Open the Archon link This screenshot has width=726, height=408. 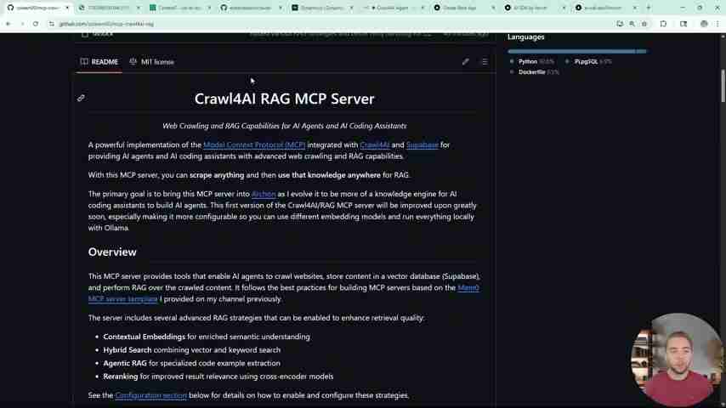[x=264, y=194]
